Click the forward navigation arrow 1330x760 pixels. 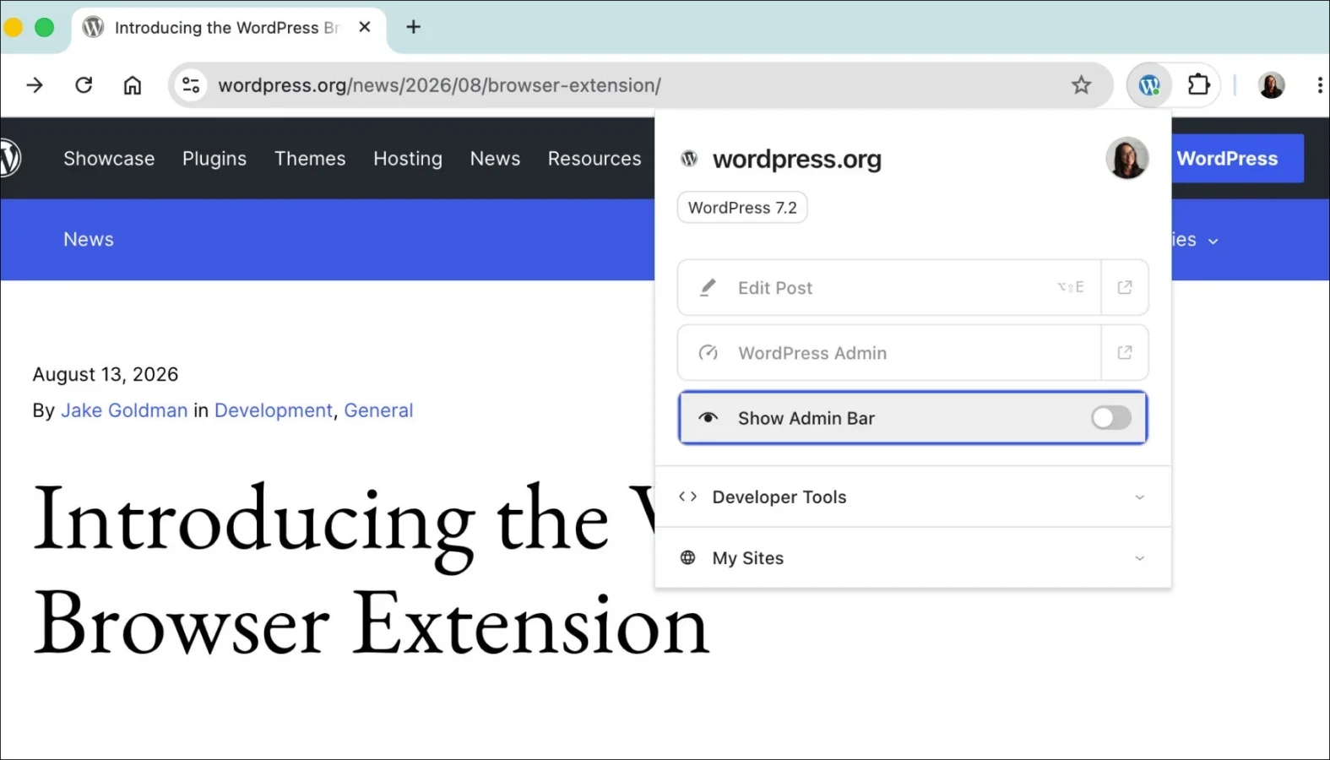coord(35,84)
